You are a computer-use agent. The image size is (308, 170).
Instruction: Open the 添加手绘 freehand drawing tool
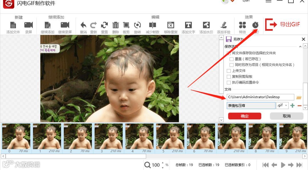click(224, 25)
